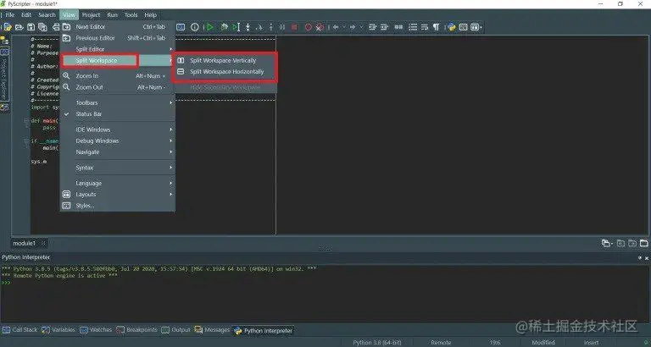This screenshot has height=347, width=651.
Task: Click the Pause debugging icon
Action: (x=282, y=27)
